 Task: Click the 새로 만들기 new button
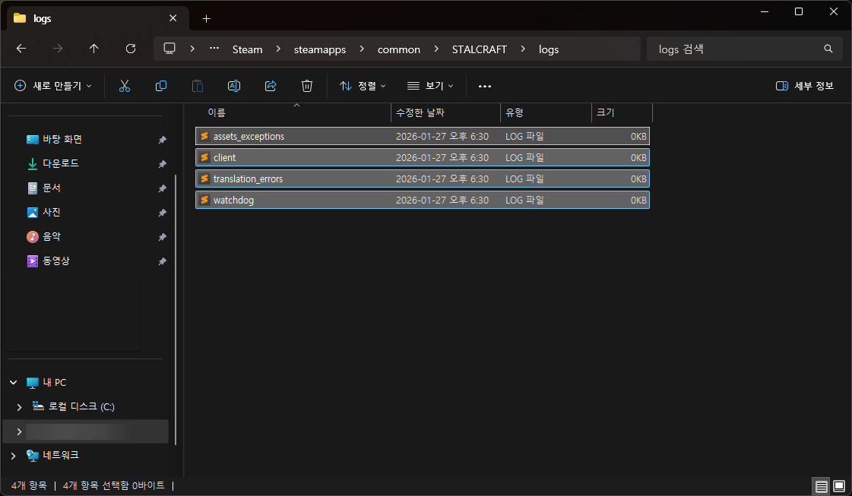53,86
